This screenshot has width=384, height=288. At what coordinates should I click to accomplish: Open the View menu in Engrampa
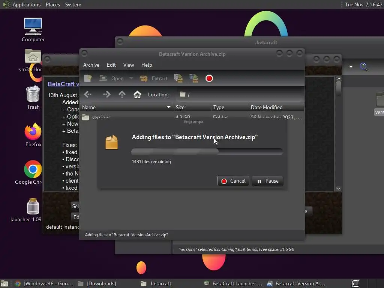129,65
